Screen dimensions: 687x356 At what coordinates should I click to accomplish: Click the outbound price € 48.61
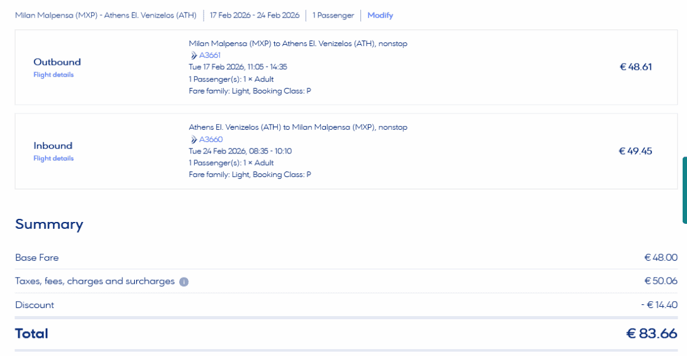click(635, 67)
